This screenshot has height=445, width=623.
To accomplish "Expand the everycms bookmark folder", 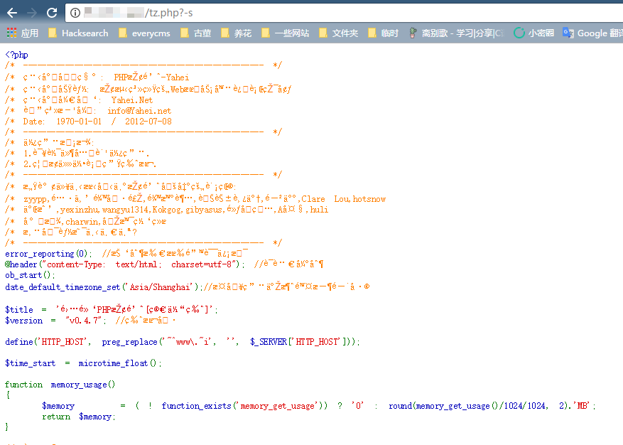I will click(x=145, y=33).
